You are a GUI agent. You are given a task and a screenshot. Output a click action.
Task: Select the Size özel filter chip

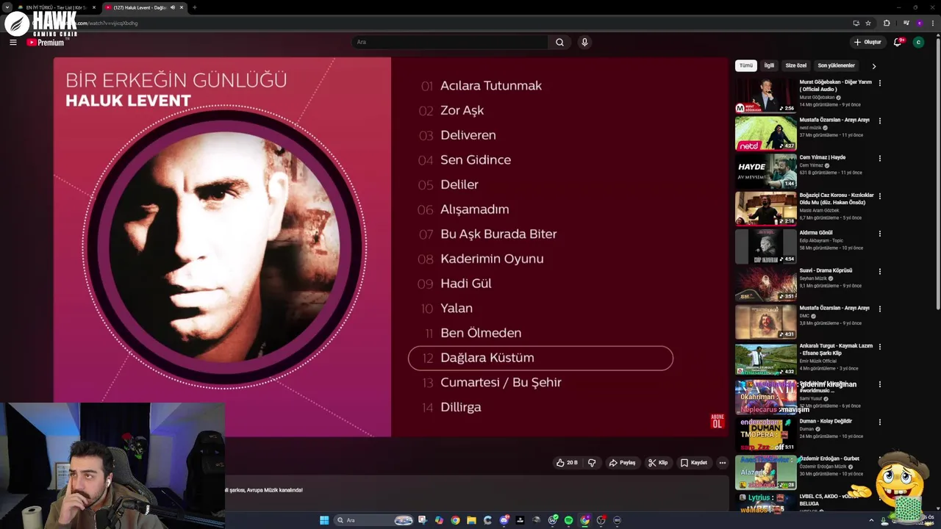(796, 65)
